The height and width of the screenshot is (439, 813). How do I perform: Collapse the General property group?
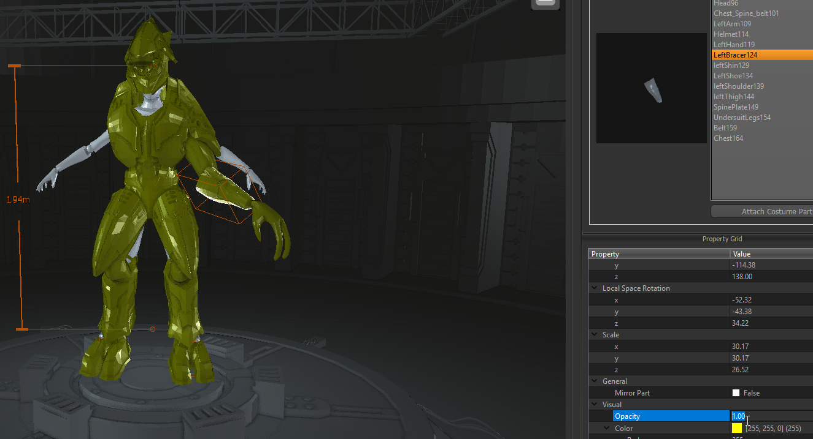[x=594, y=381]
